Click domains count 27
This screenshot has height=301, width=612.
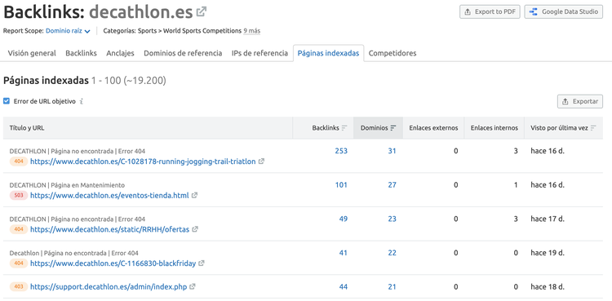(392, 184)
